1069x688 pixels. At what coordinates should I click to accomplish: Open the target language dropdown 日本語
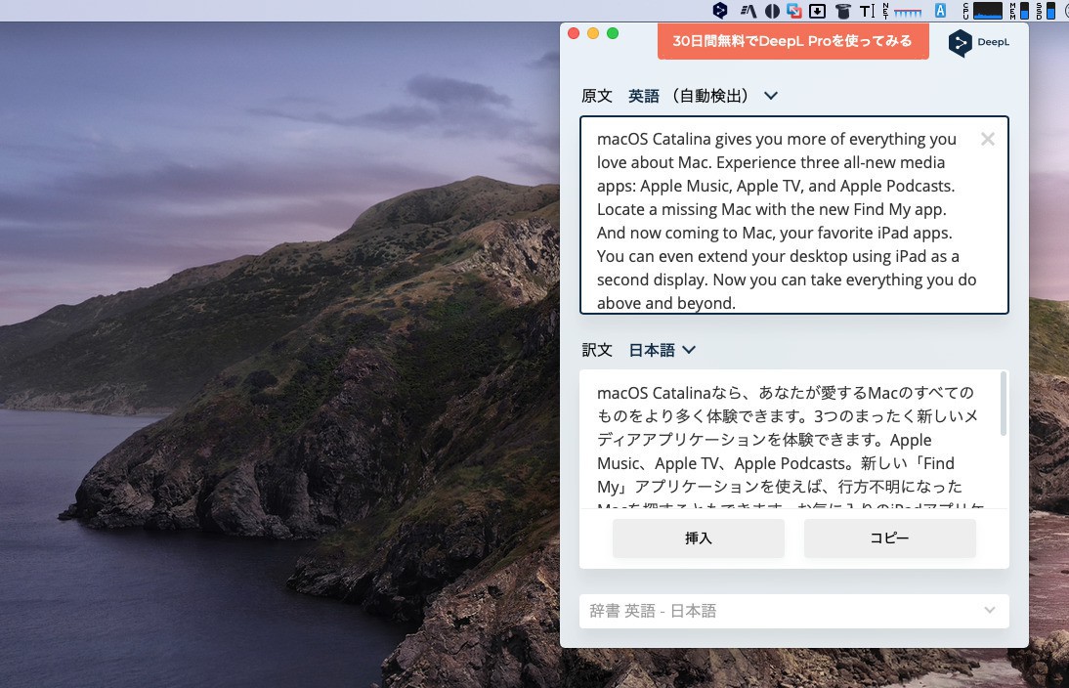(662, 351)
